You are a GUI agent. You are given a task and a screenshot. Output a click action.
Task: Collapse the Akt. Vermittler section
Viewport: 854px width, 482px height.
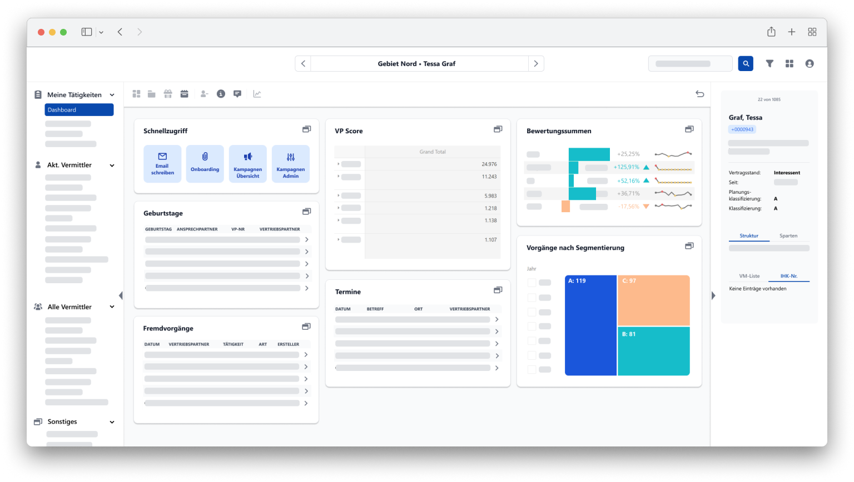pos(112,165)
